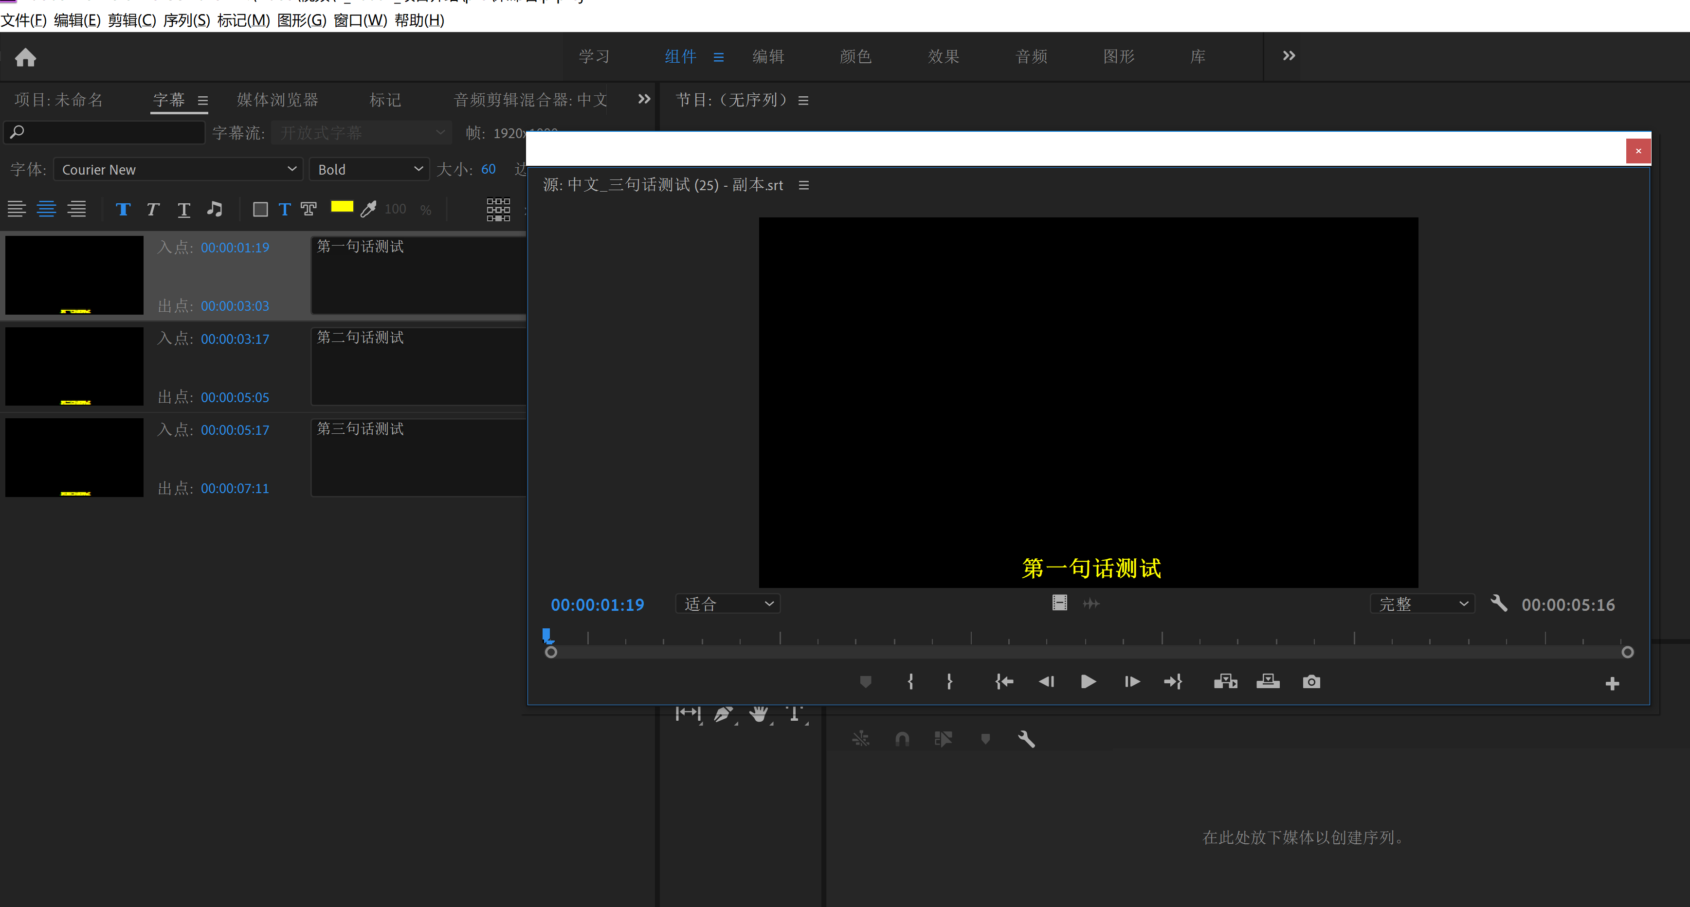Open Source monitor panel menu
This screenshot has width=1690, height=907.
click(x=804, y=186)
